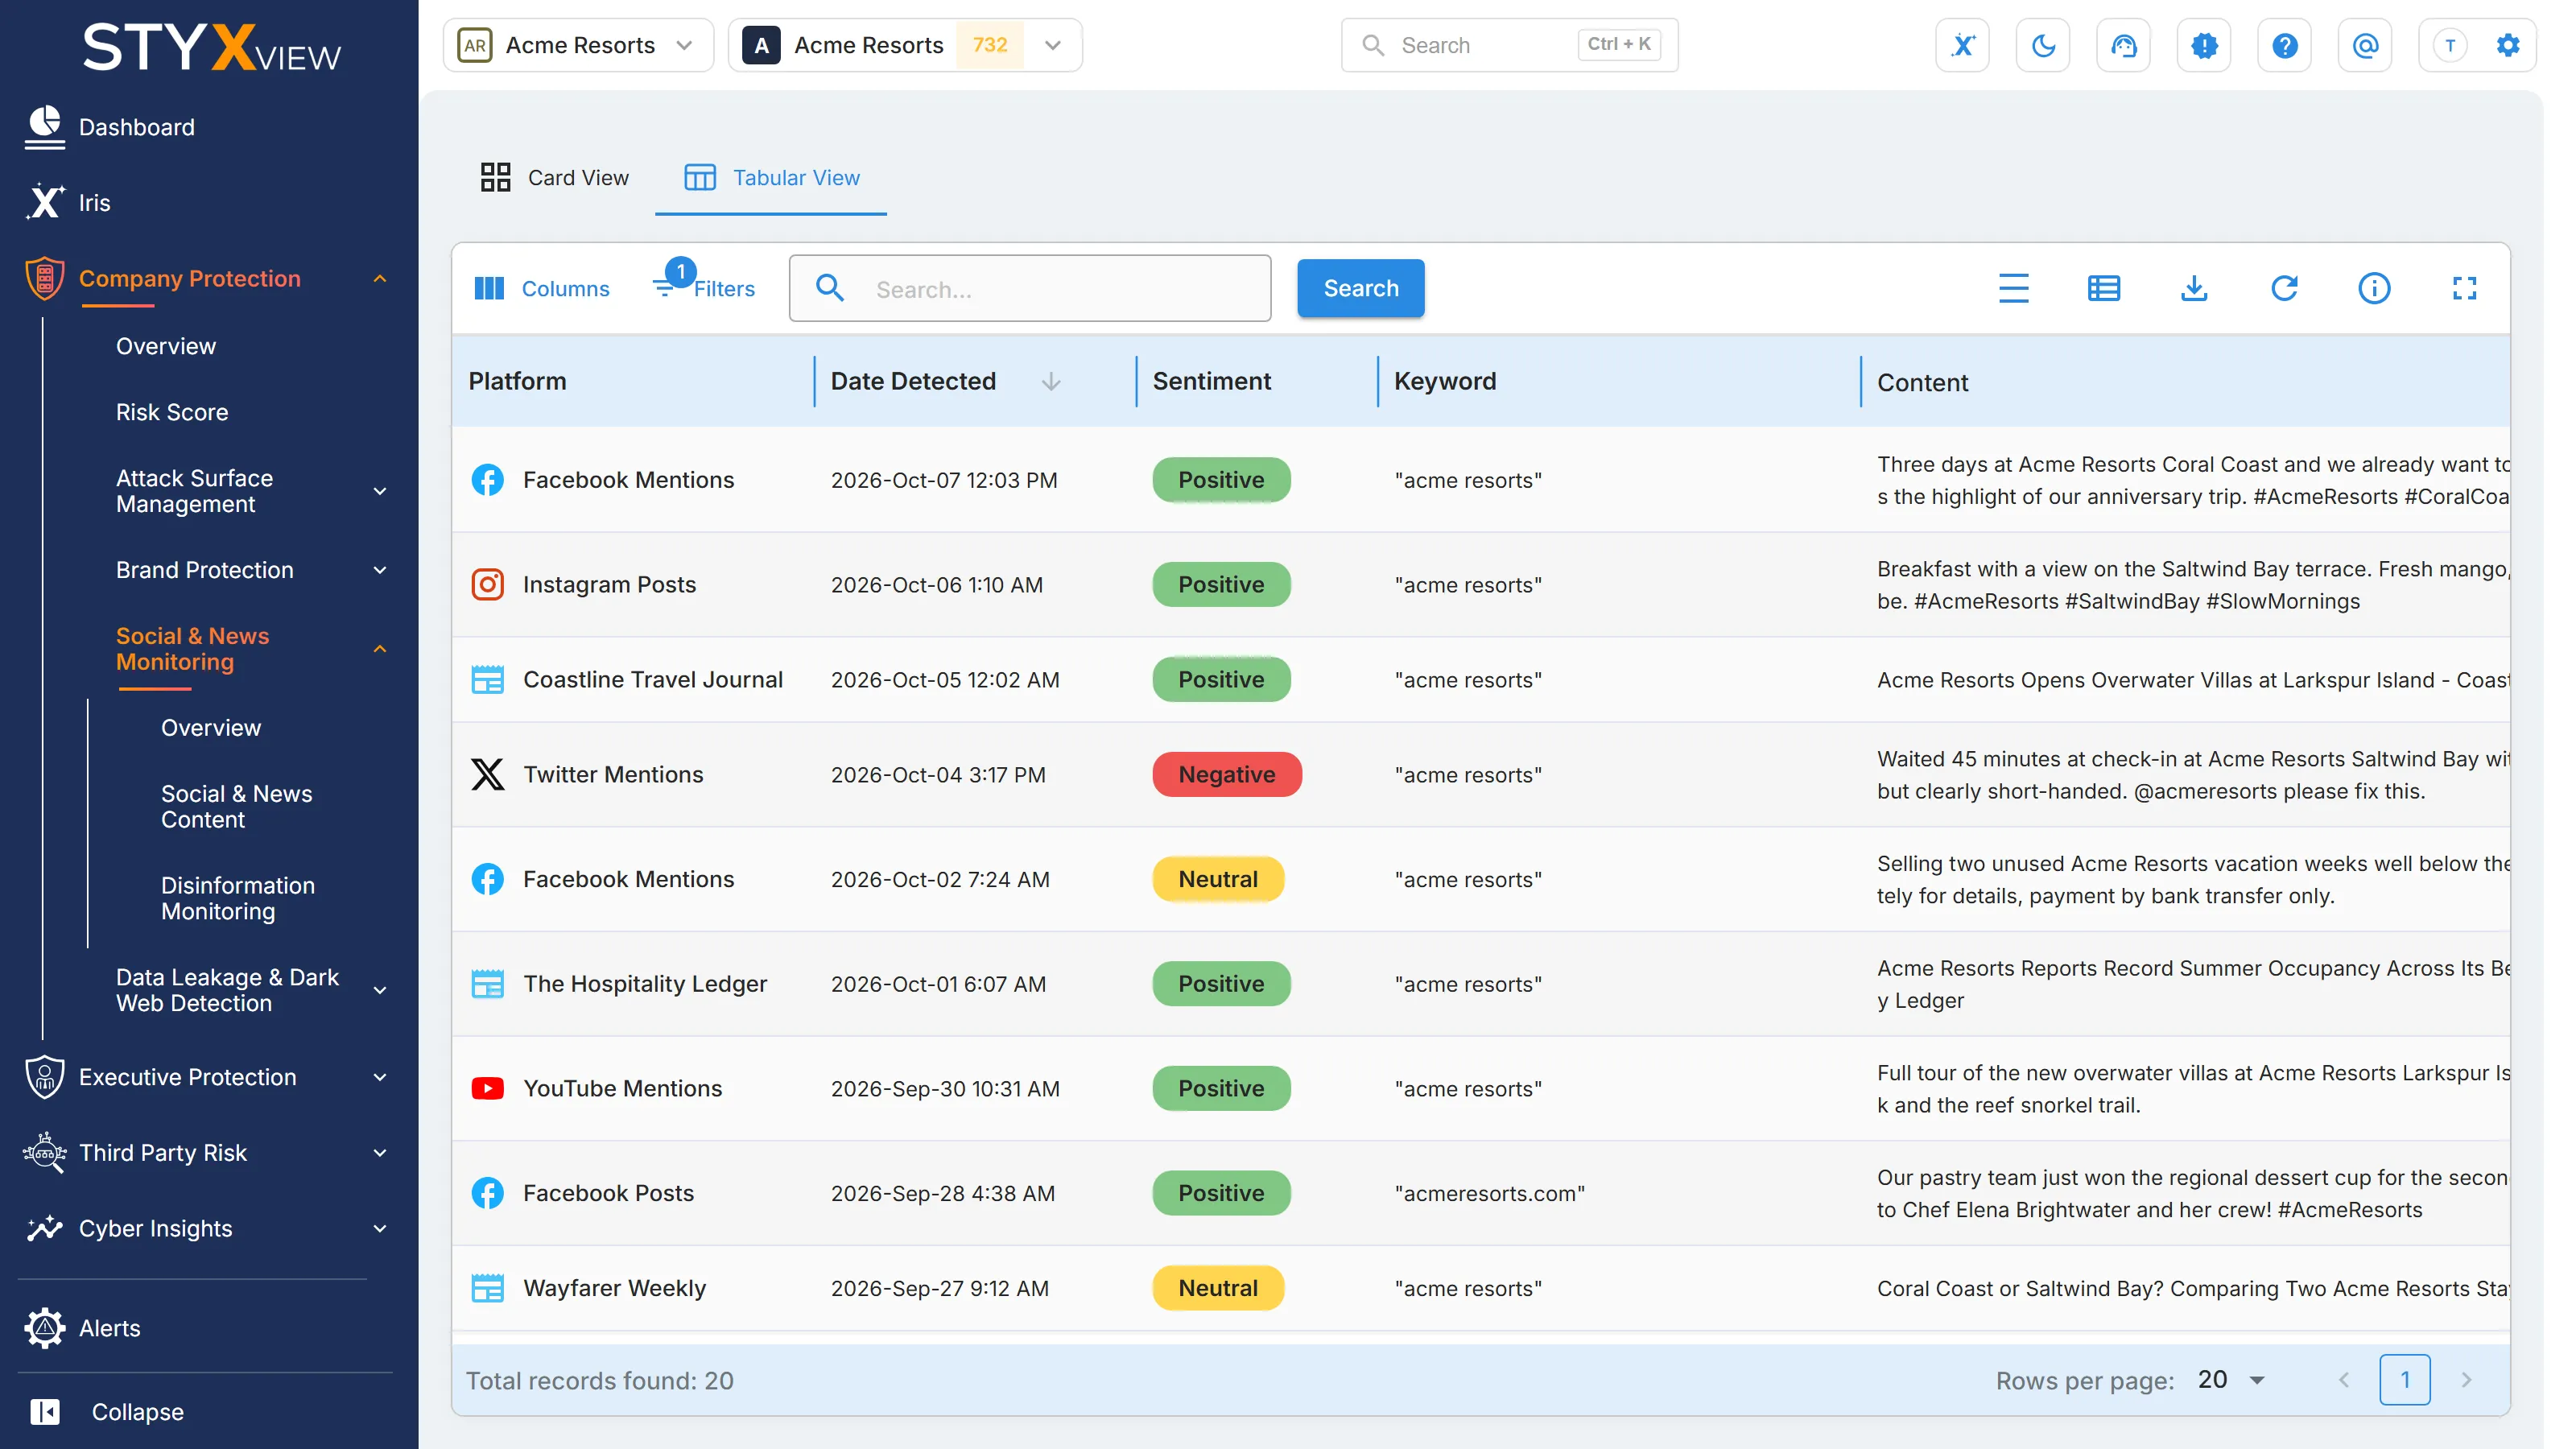Click the @ mentions icon
This screenshot has width=2576, height=1449.
point(2365,45)
